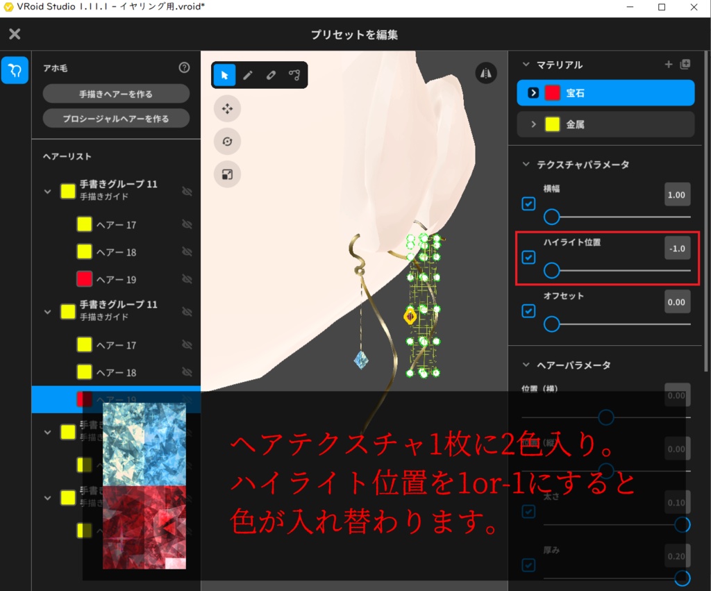Collapse the マテリアル section
This screenshot has height=591, width=711.
526,65
